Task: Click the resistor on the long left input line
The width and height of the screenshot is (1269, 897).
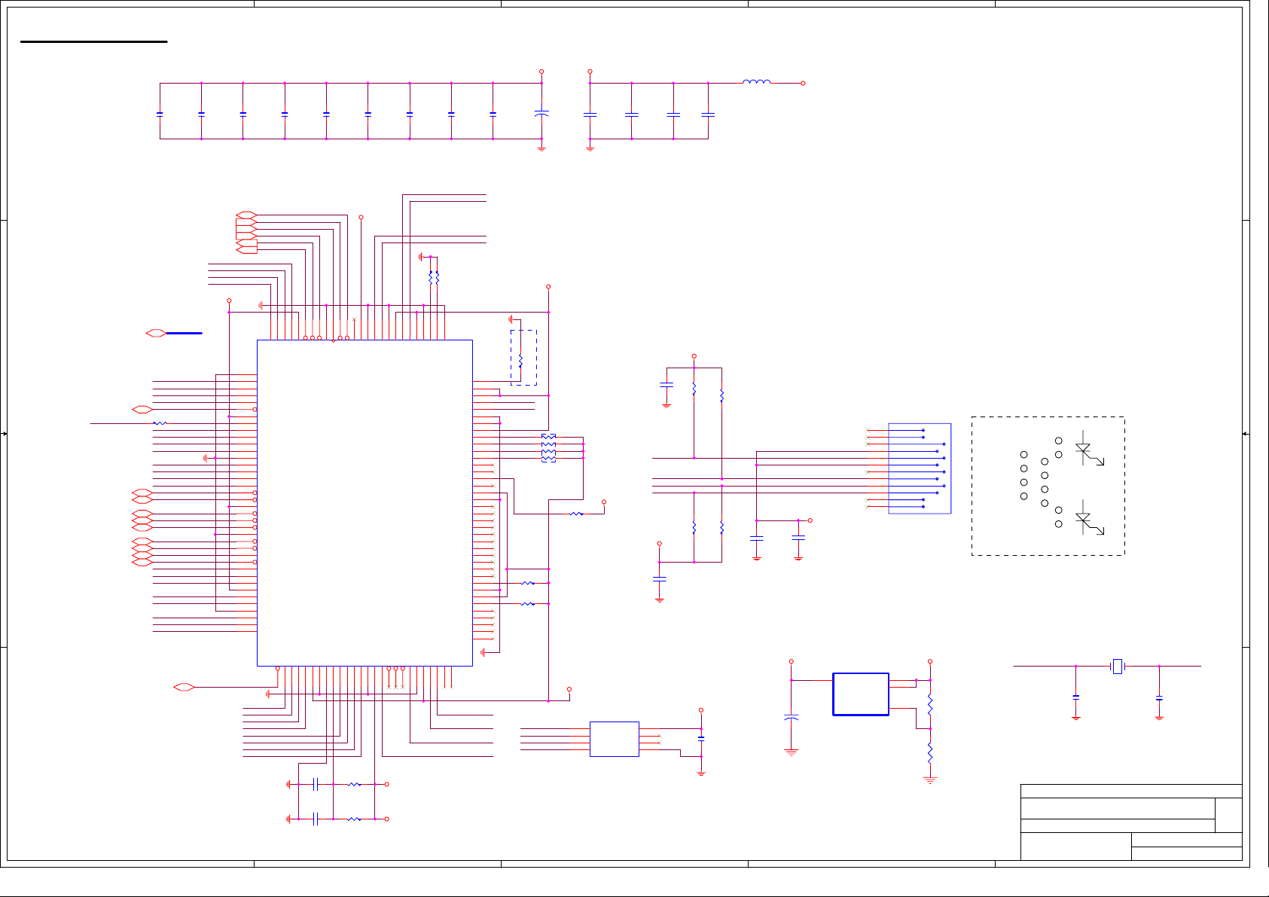Action: [x=160, y=423]
